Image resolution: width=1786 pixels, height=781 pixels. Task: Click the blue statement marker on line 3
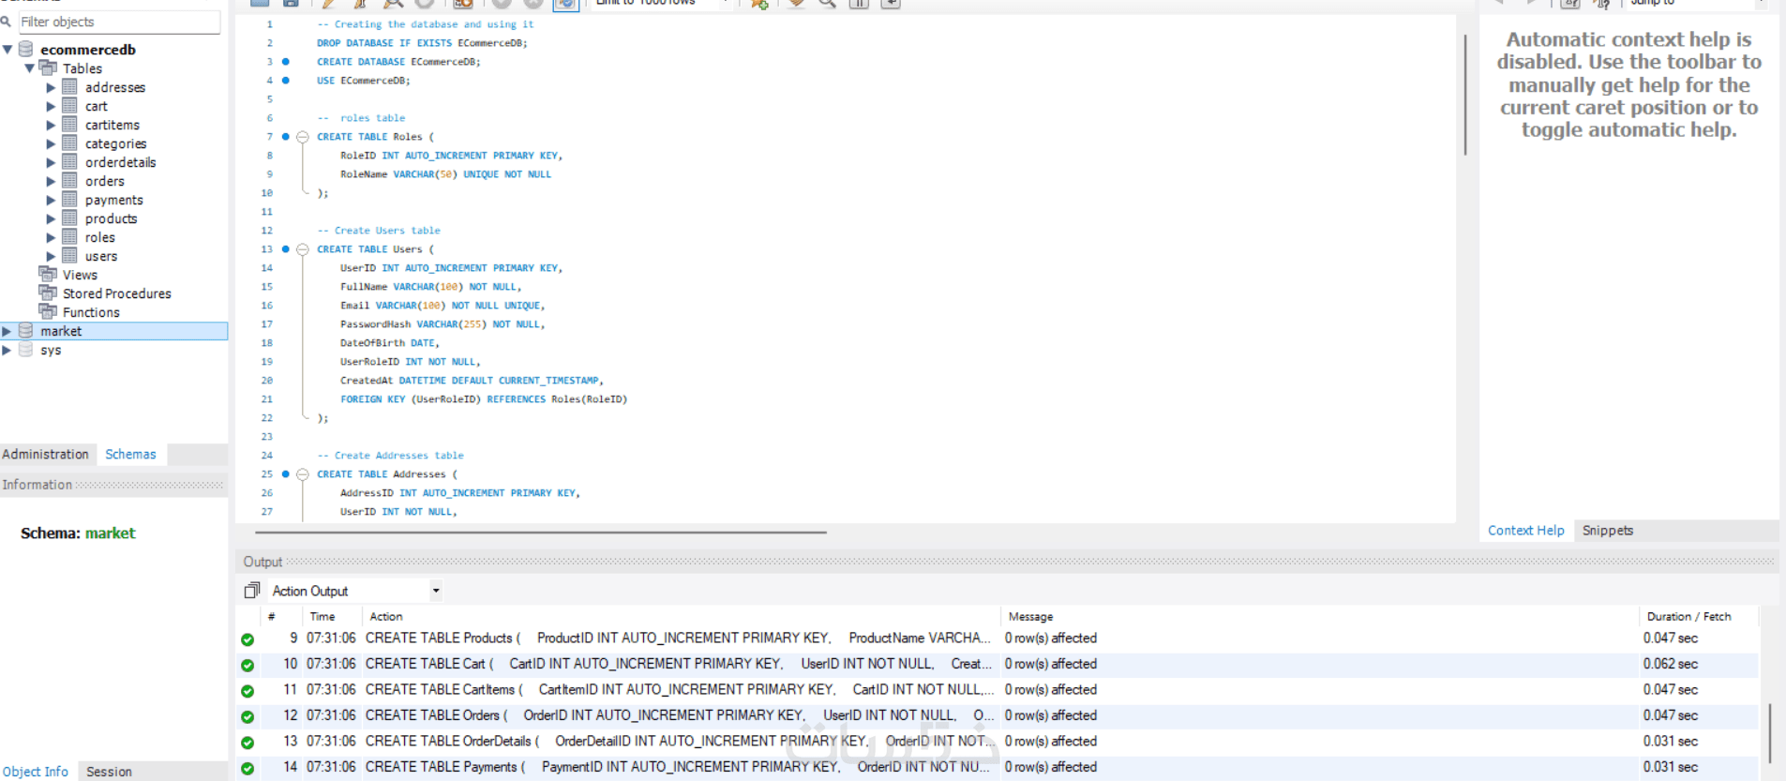coord(286,62)
